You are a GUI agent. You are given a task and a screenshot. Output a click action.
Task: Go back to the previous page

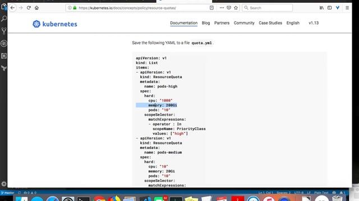12,8
